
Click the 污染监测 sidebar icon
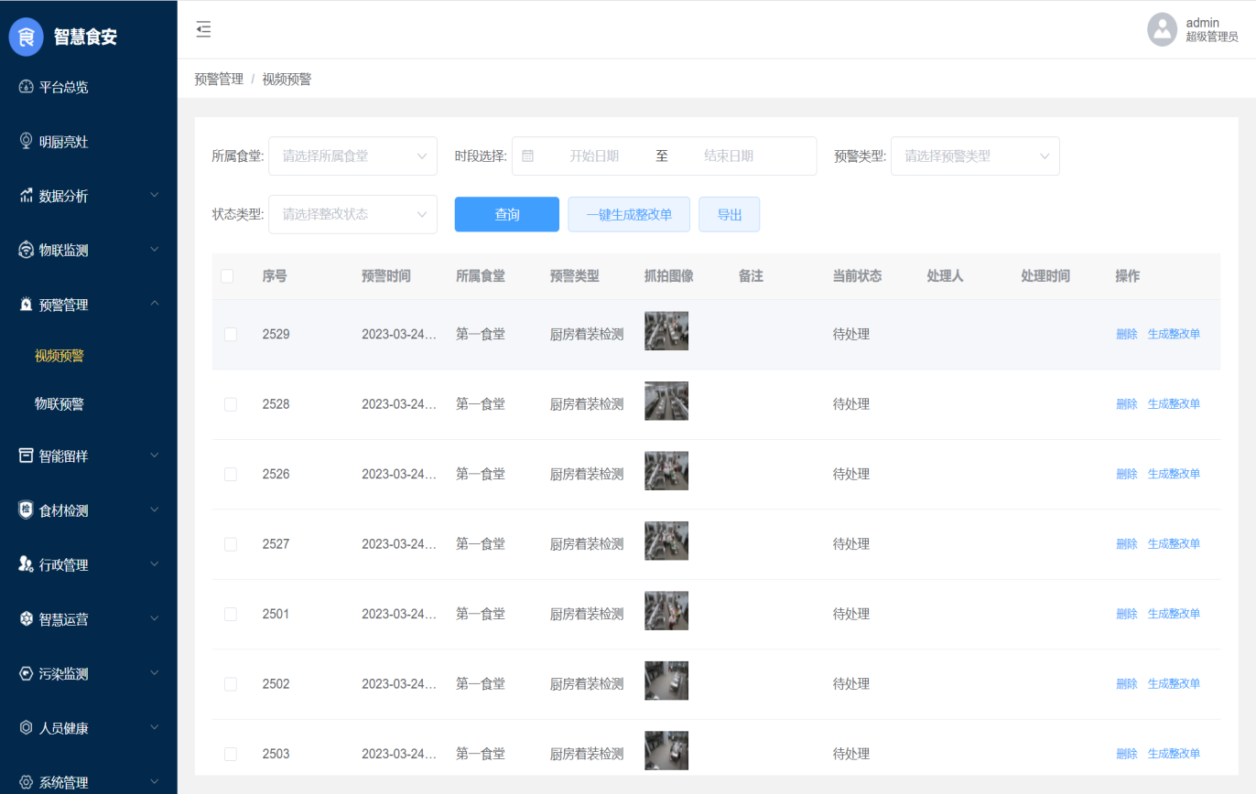pos(27,674)
